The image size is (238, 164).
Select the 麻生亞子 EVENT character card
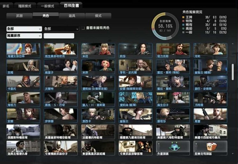point(173,99)
